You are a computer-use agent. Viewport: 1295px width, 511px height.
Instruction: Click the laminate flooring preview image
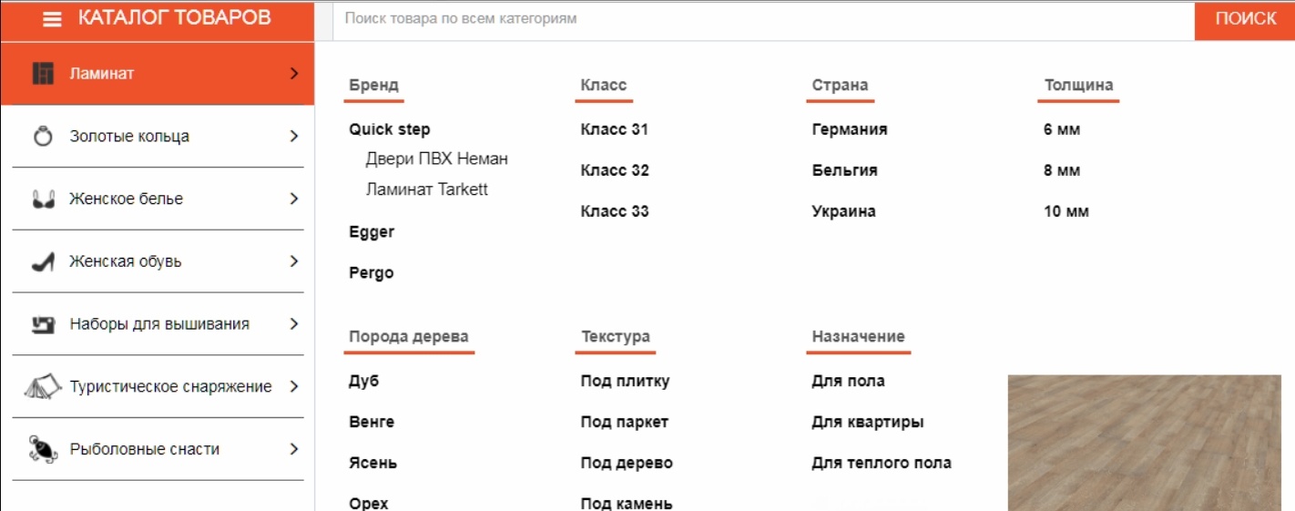click(x=1144, y=443)
